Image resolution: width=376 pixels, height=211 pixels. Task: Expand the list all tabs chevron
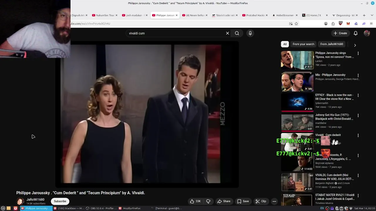372,15
